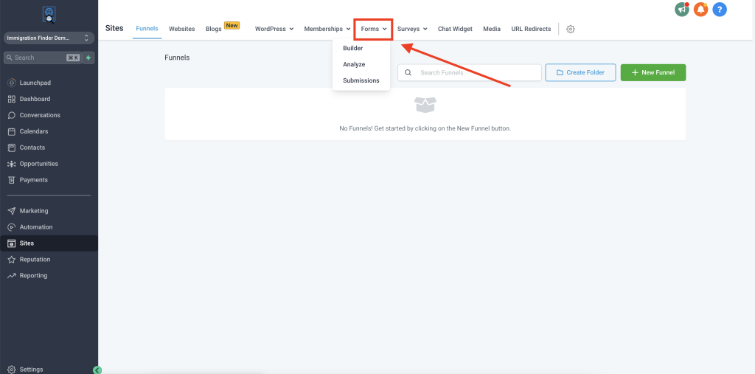This screenshot has height=374, width=755.
Task: Click the Search Funnels input field
Action: coord(477,72)
